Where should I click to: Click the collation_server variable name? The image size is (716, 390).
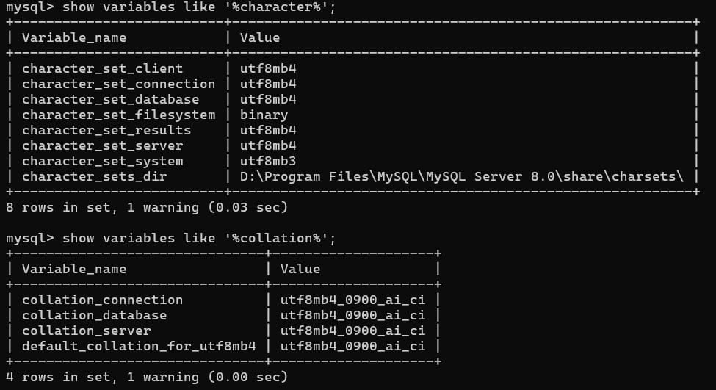tap(86, 331)
